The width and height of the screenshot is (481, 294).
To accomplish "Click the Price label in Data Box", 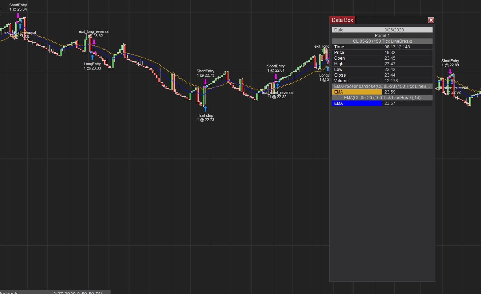I will coord(339,53).
